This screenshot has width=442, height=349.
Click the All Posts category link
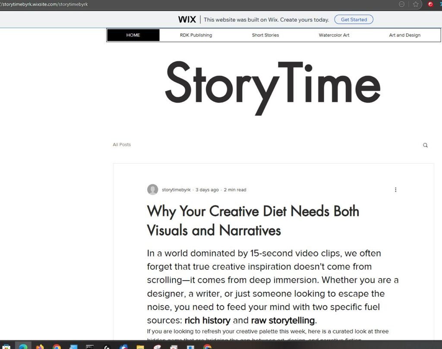[x=122, y=145]
